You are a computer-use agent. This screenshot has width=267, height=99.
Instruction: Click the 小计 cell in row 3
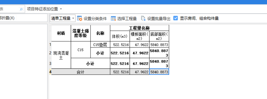pyautogui.click(x=91, y=64)
